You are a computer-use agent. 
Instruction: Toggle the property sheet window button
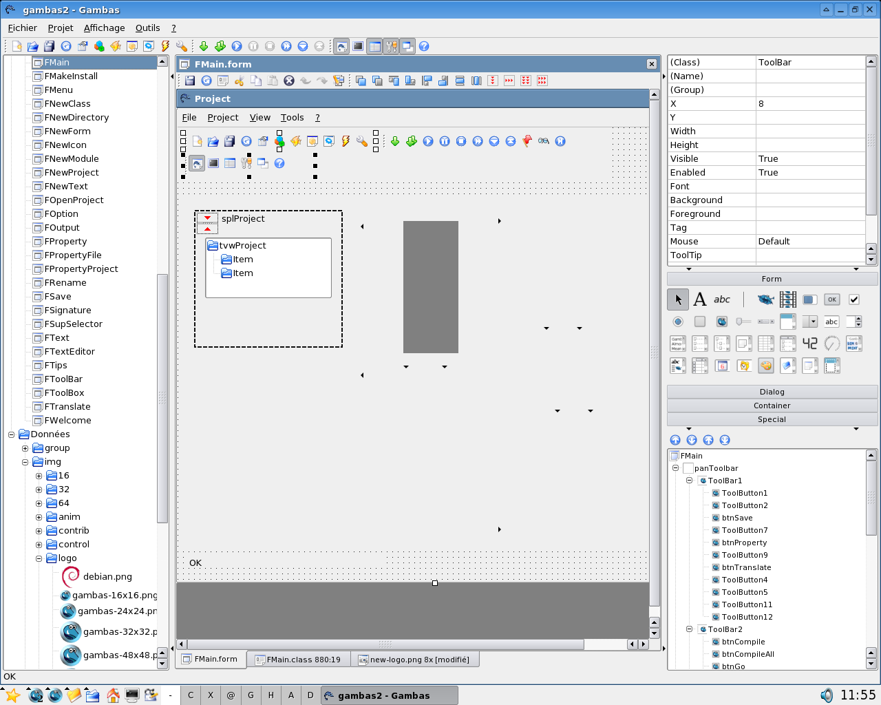click(375, 46)
